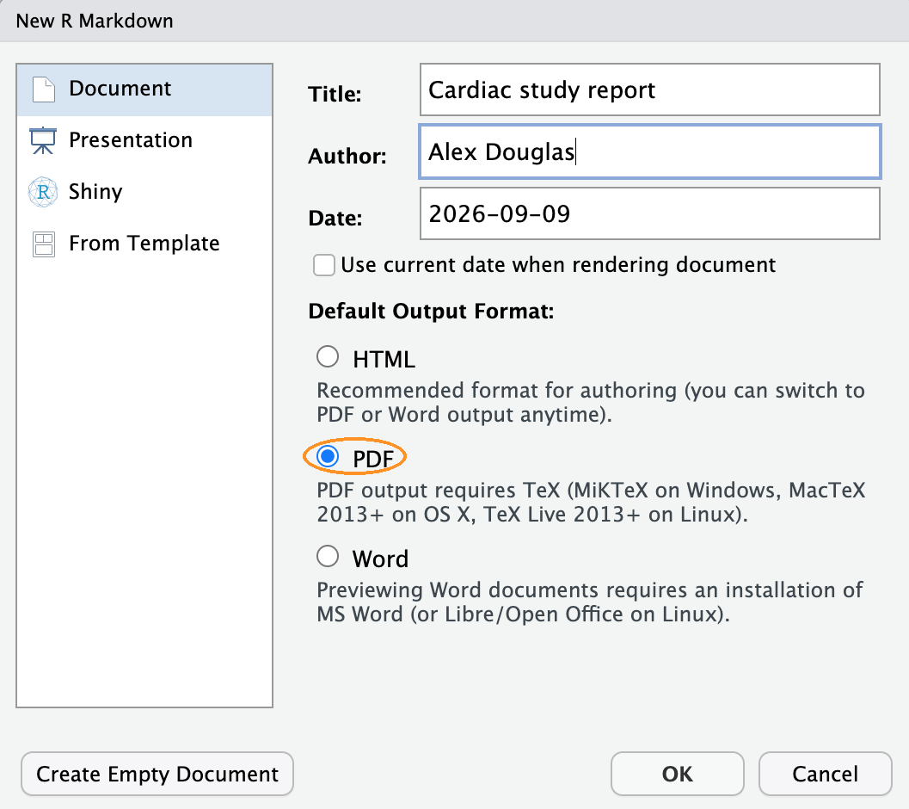Select the Document type label
This screenshot has width=909, height=809.
(x=120, y=88)
